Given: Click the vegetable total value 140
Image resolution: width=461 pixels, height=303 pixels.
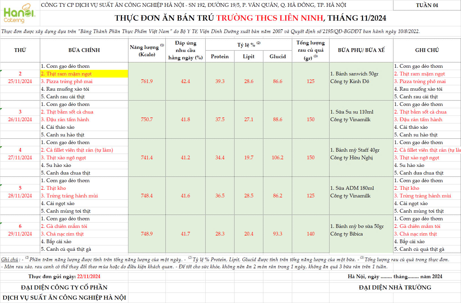Looking at the screenshot, I should point(311,234).
